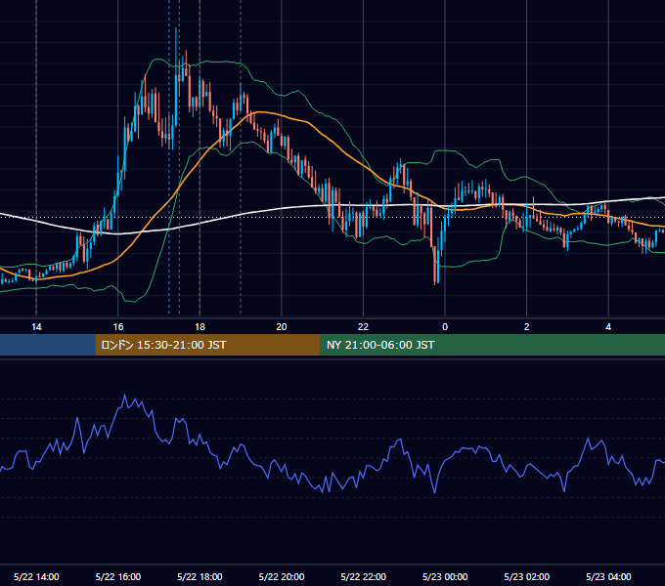Click the 5/23 04:00 date label

tap(608, 576)
